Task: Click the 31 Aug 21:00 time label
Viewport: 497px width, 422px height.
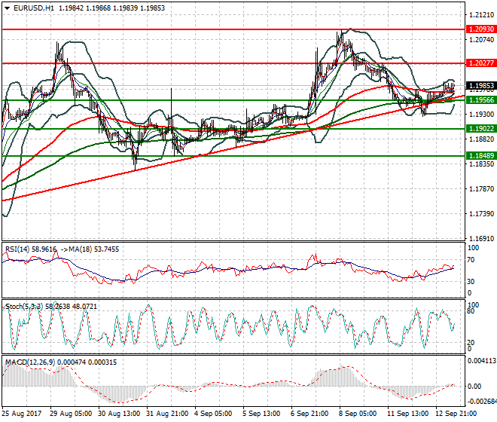Action: pos(166,413)
